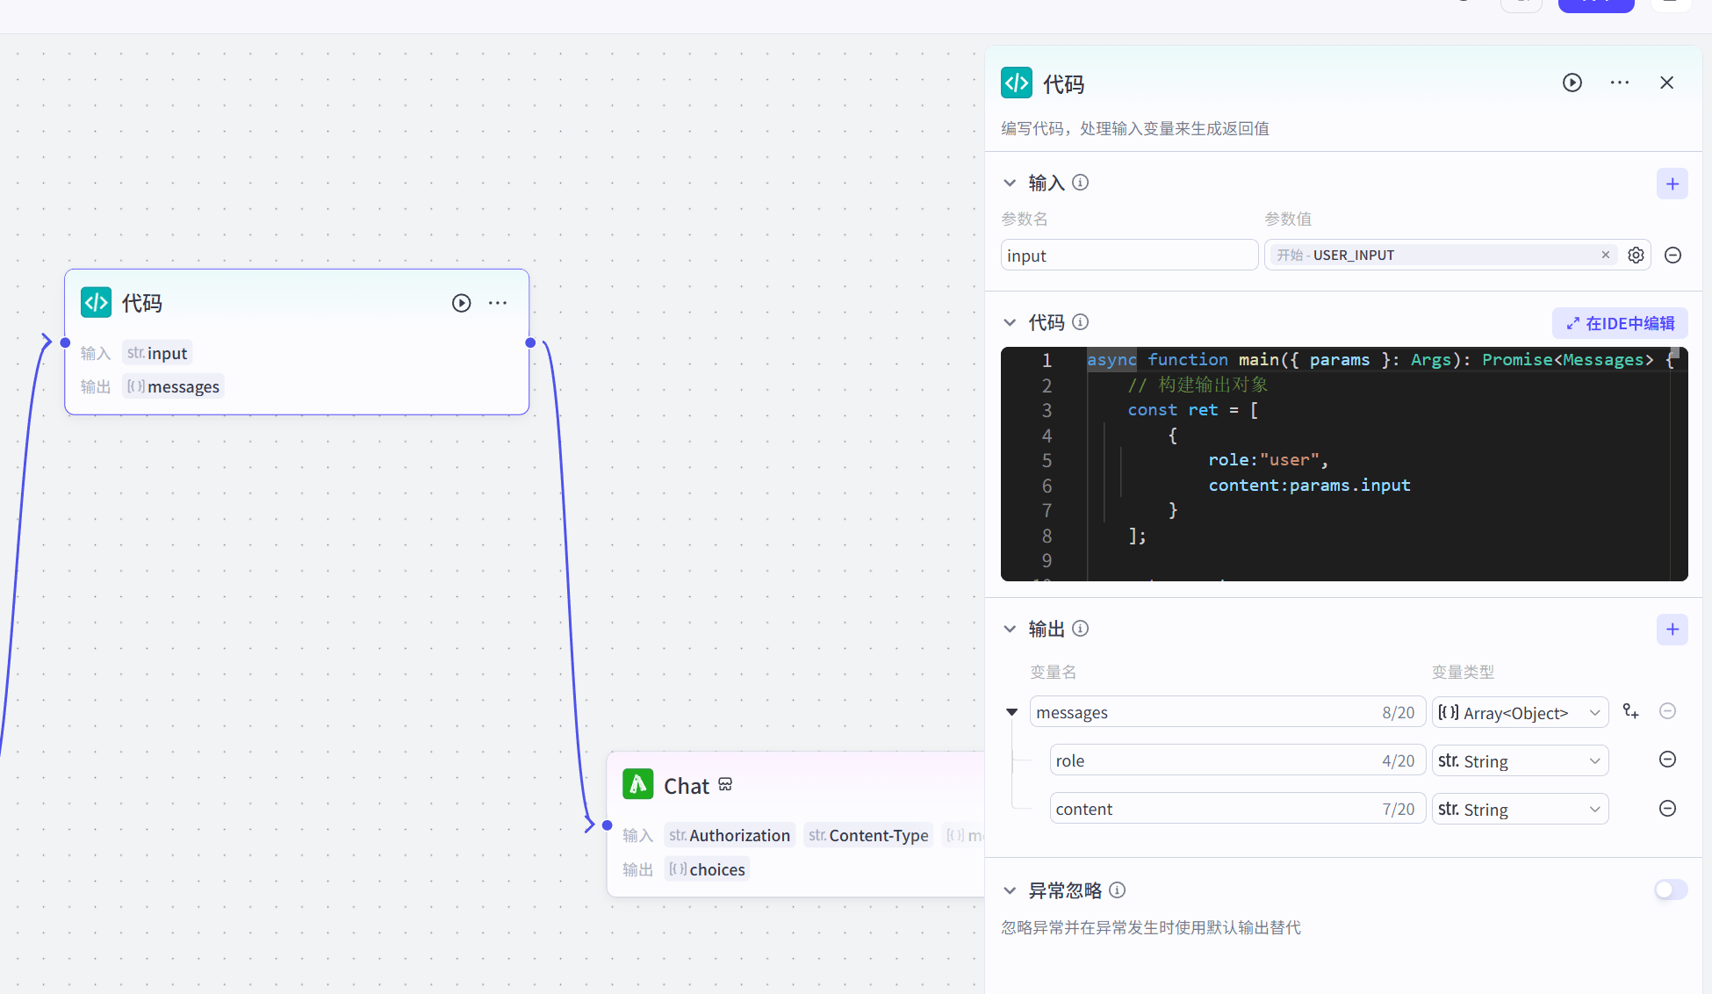1712x994 pixels.
Task: Click Authorization input tag on Chat node
Action: tap(730, 835)
